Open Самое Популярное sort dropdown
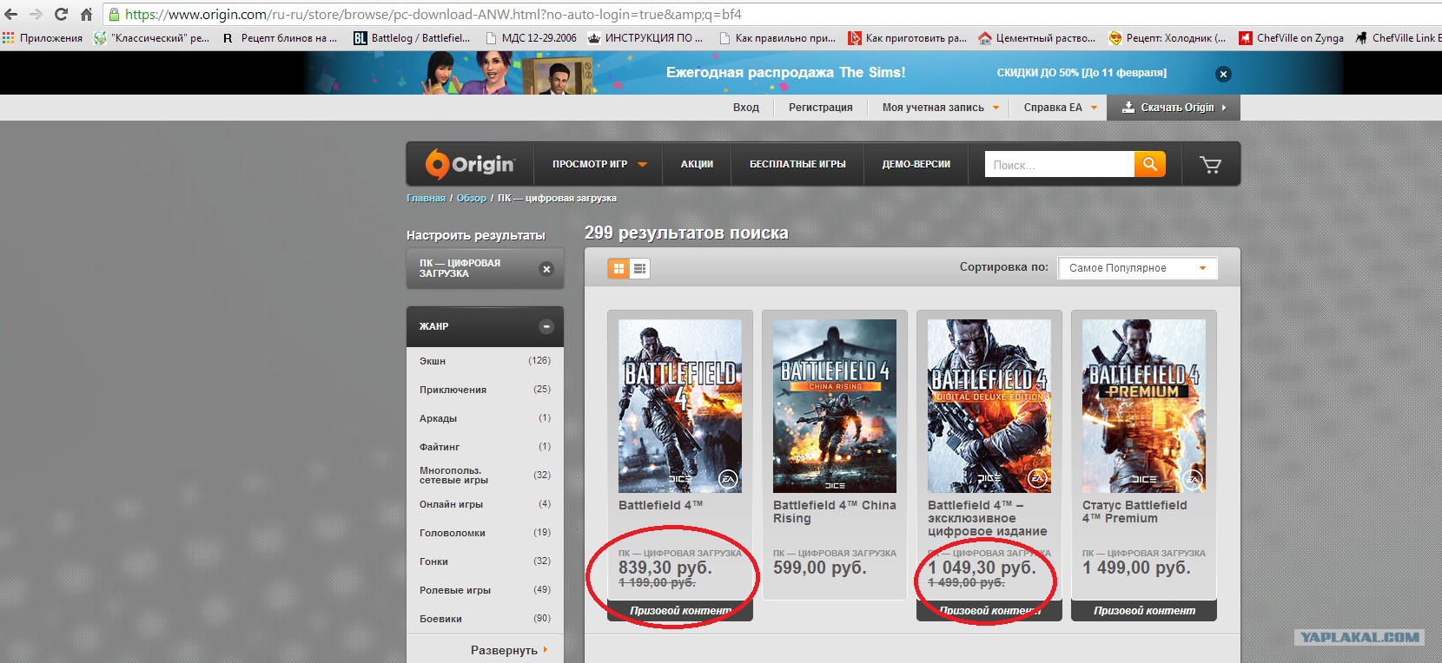 pos(1137,268)
